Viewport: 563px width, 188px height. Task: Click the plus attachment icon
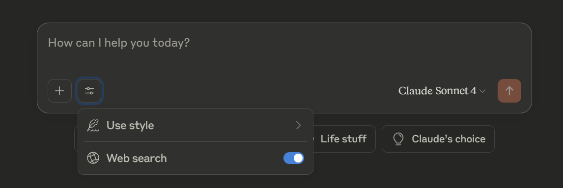coord(59,91)
